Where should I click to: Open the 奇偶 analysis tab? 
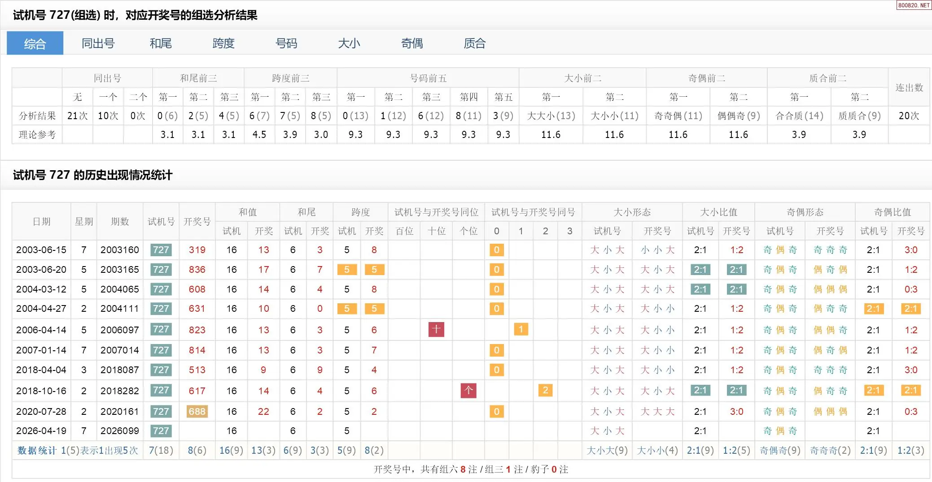[412, 43]
